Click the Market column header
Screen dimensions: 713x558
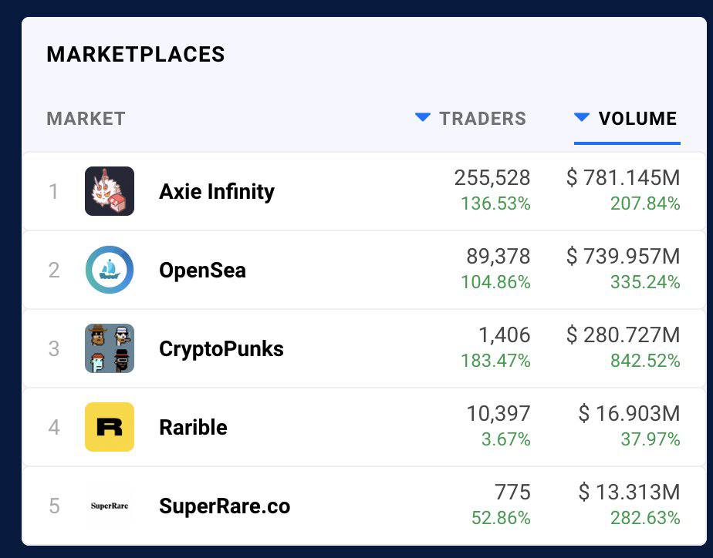(86, 119)
